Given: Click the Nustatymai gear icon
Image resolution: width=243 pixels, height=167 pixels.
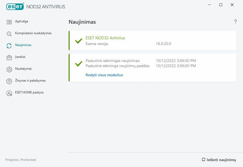Looking at the screenshot, I should (9, 69).
